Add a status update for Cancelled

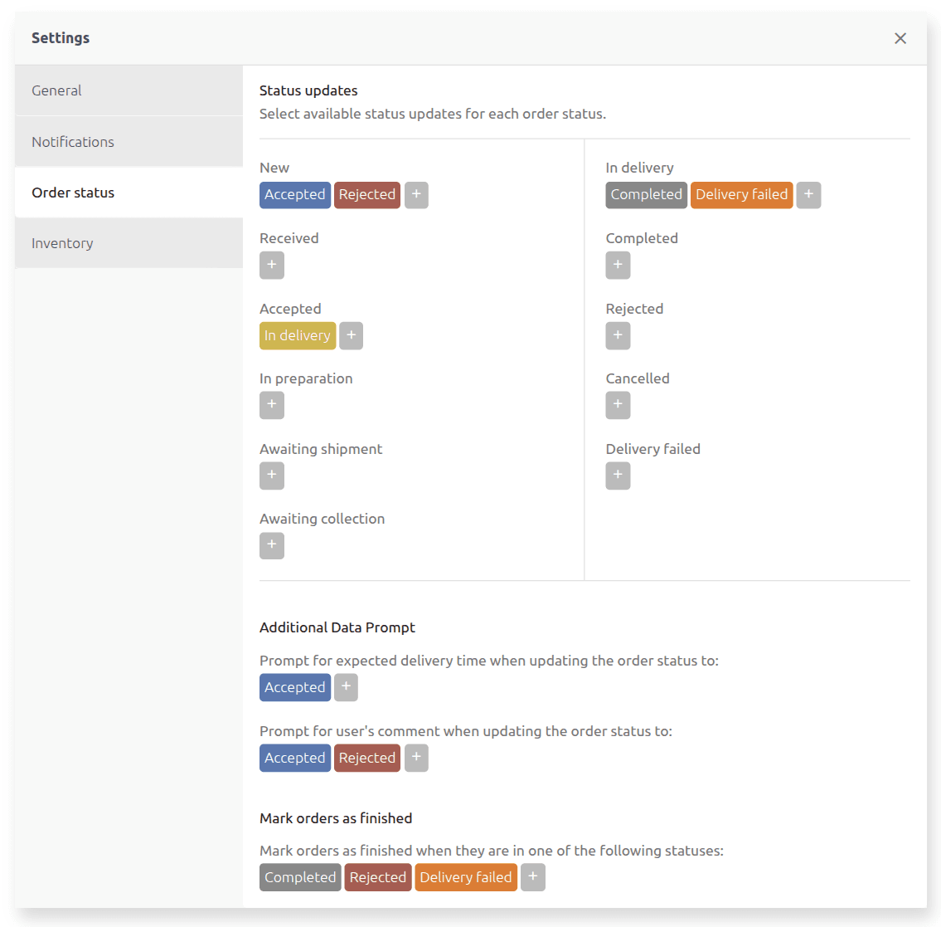tap(618, 405)
